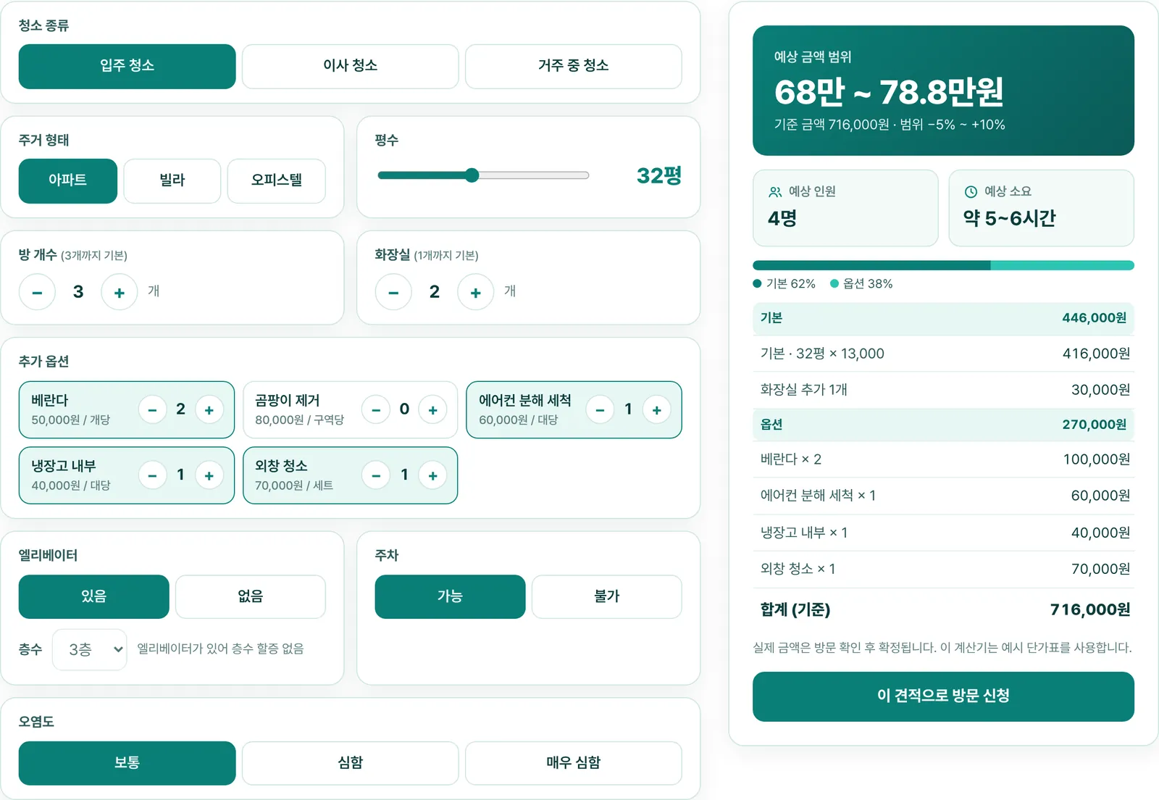The height and width of the screenshot is (800, 1159).
Task: Click the unfilled part of 평수 slider track
Action: click(534, 175)
